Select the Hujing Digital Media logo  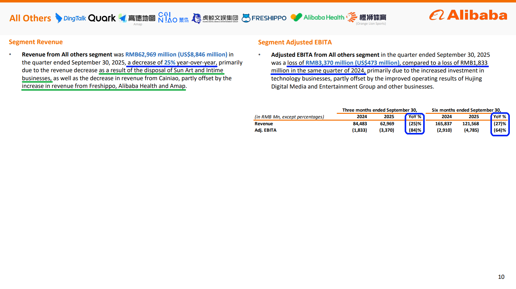pyautogui.click(x=215, y=18)
